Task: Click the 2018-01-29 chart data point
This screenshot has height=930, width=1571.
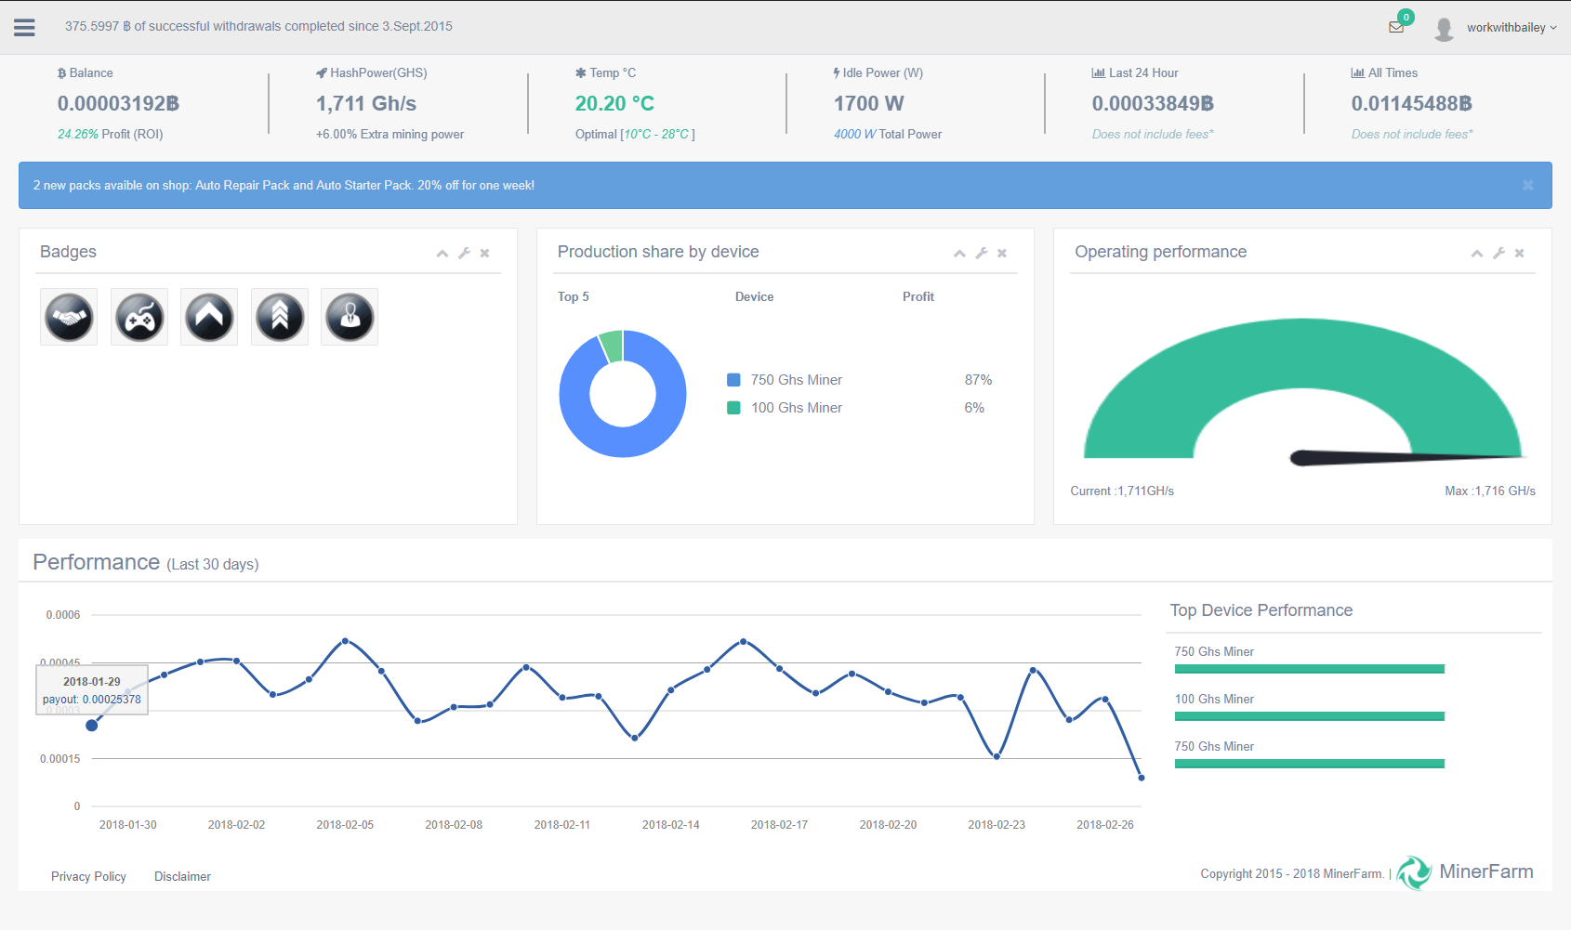Action: point(91,726)
